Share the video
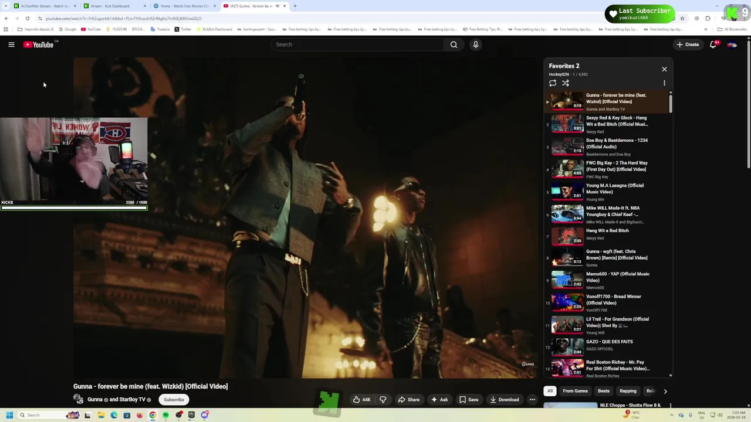The width and height of the screenshot is (751, 422). 409,400
